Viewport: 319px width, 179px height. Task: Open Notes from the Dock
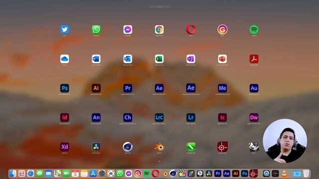tap(84, 174)
